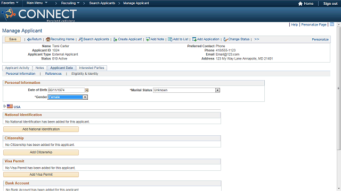This screenshot has height=191, width=341.
Task: Go to Personal Information sub-tab
Action: pyautogui.click(x=20, y=74)
